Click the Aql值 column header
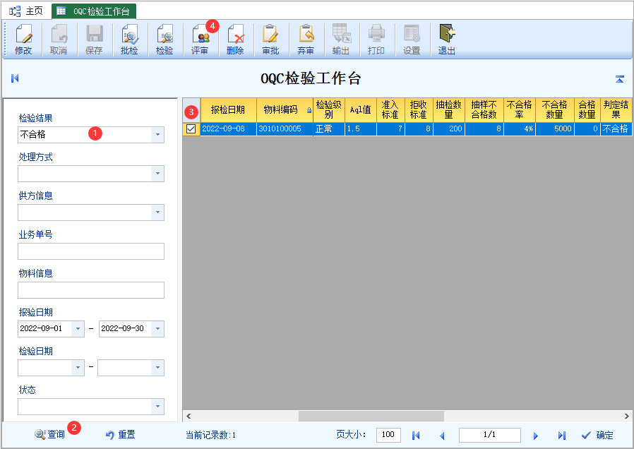The height and width of the screenshot is (449, 634). click(x=361, y=110)
